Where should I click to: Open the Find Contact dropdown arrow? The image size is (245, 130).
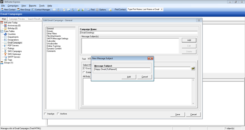(162, 9)
